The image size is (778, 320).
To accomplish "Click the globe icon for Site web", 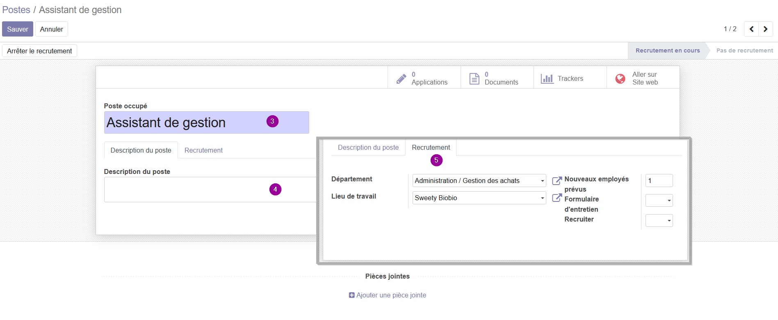I will point(620,78).
